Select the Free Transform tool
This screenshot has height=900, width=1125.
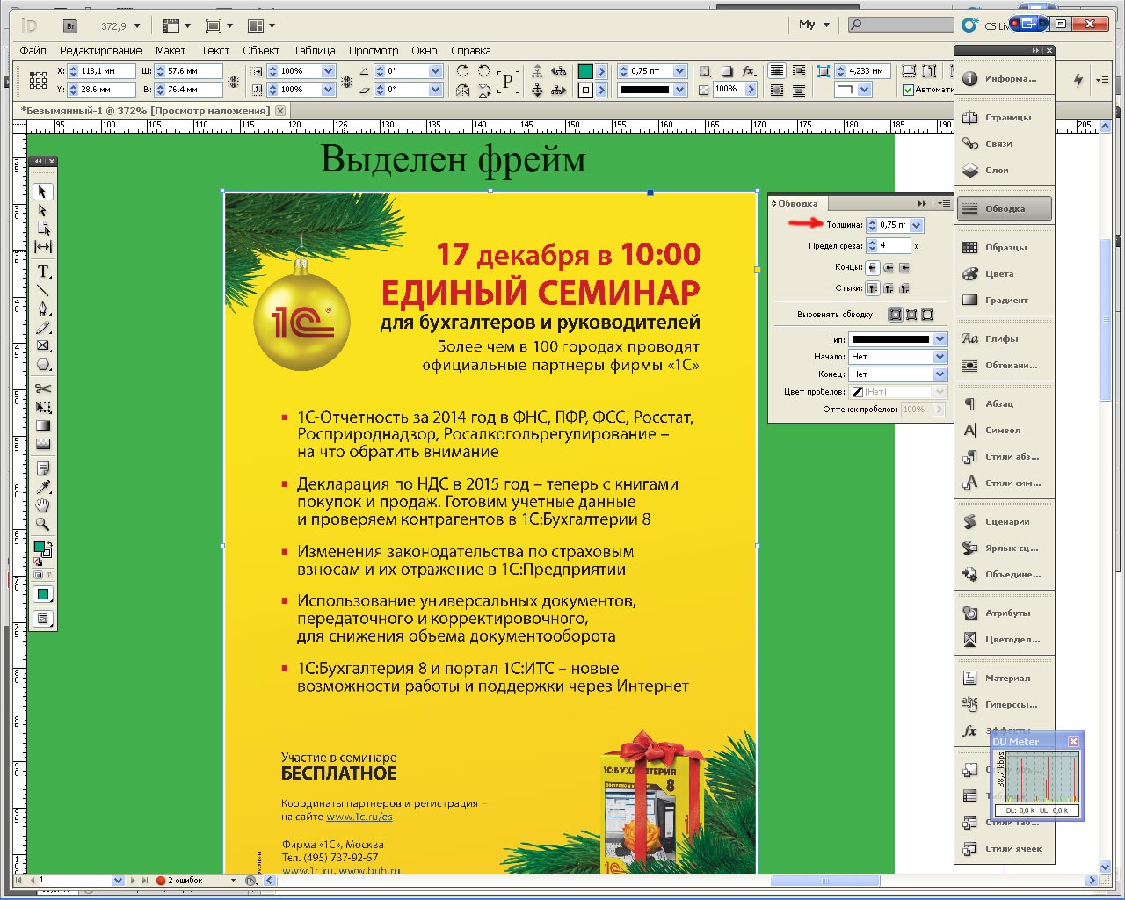[42, 407]
